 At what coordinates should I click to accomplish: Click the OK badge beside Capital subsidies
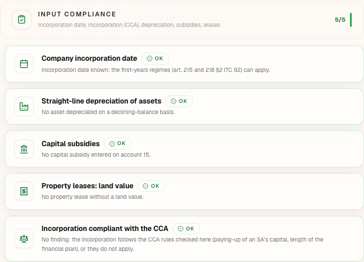117,143
